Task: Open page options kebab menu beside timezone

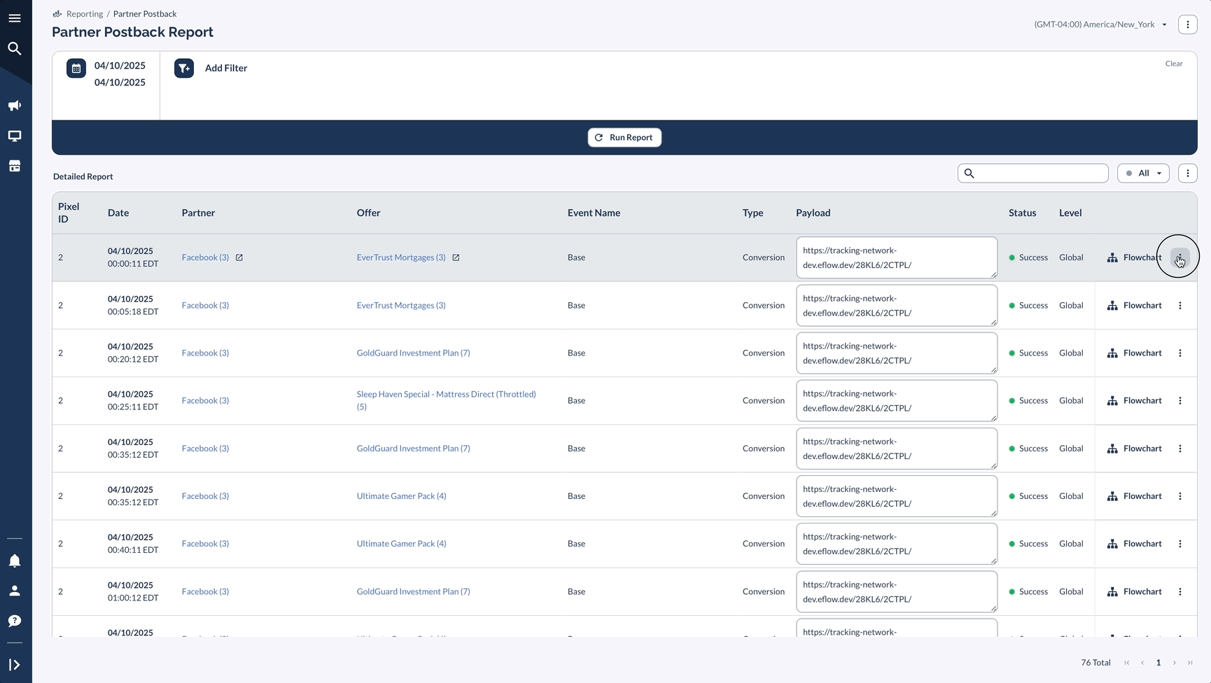Action: coord(1187,24)
